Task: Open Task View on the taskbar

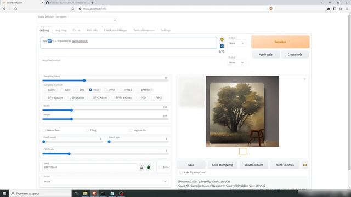Action: [76, 193]
